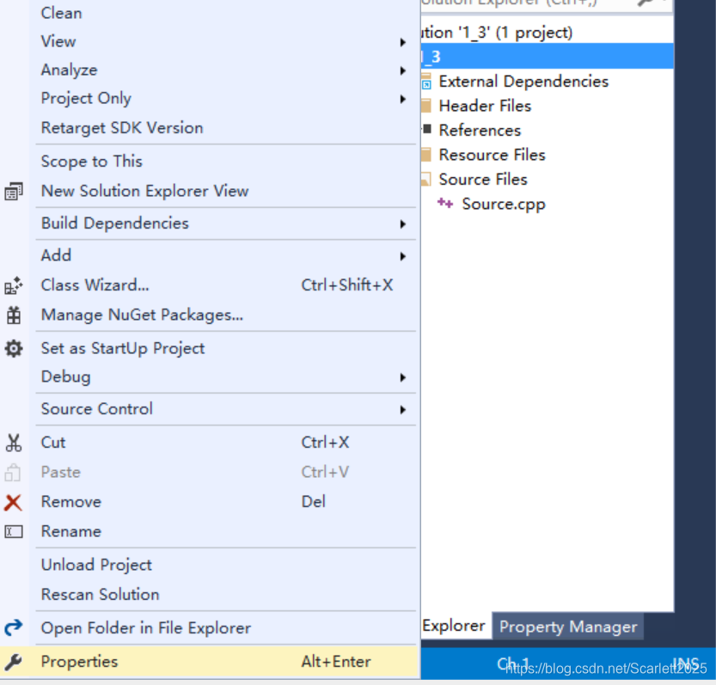The image size is (716, 685).
Task: Click the New Solution Explorer View icon
Action: pyautogui.click(x=14, y=191)
